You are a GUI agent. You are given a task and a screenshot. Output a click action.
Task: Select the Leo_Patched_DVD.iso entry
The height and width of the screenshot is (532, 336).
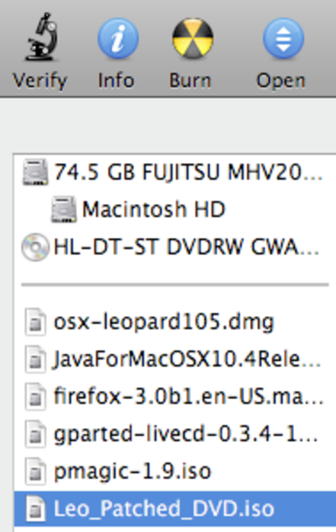pyautogui.click(x=164, y=509)
